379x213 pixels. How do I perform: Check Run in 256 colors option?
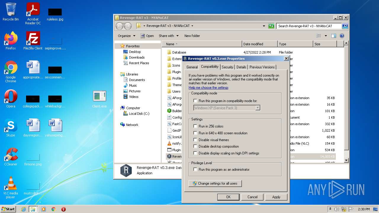coord(195,126)
